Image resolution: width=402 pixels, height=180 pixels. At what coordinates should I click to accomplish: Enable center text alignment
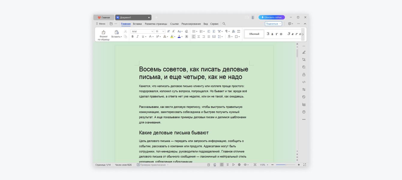click(199, 37)
